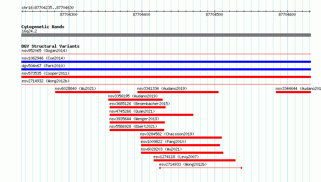The width and height of the screenshot is (321, 182).
Task: Click the nsv1062946 (Coe2014) variant label
Action: 43,58
